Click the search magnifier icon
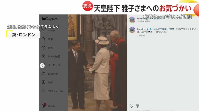 click(x=43, y=39)
